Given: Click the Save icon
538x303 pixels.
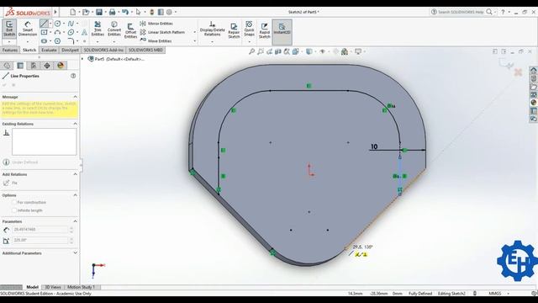Looking at the screenshot, I should coord(99,12).
